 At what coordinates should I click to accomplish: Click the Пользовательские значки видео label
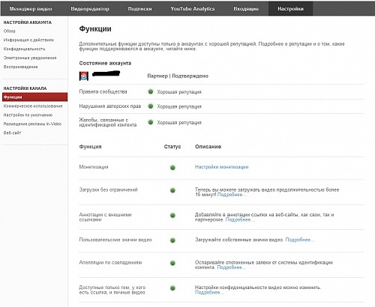tap(115, 240)
